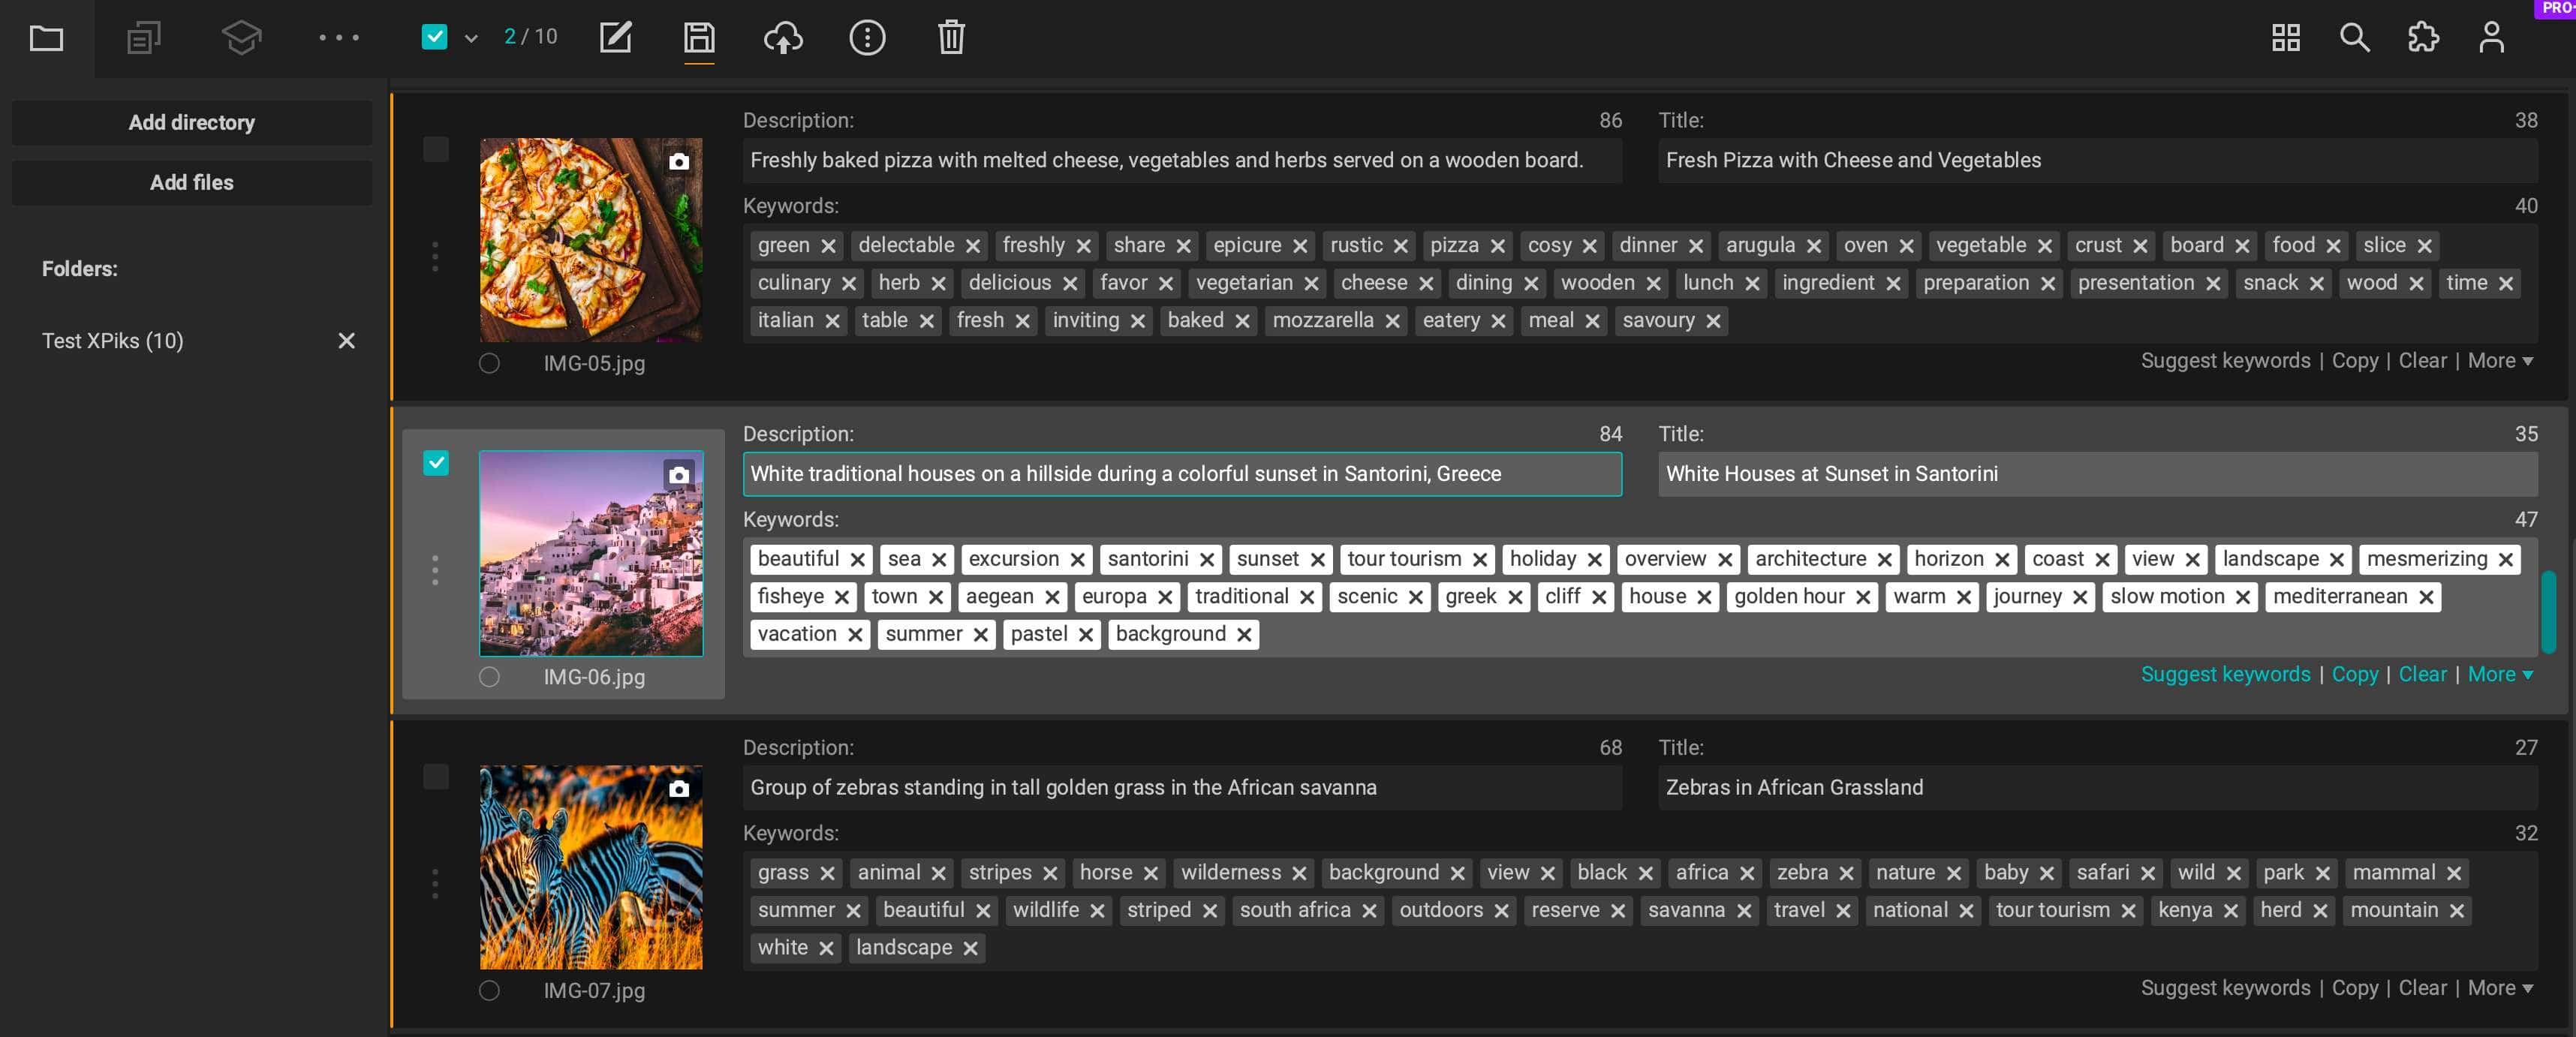
Task: Expand the selection dropdown arrow next to checkbox
Action: click(x=471, y=39)
